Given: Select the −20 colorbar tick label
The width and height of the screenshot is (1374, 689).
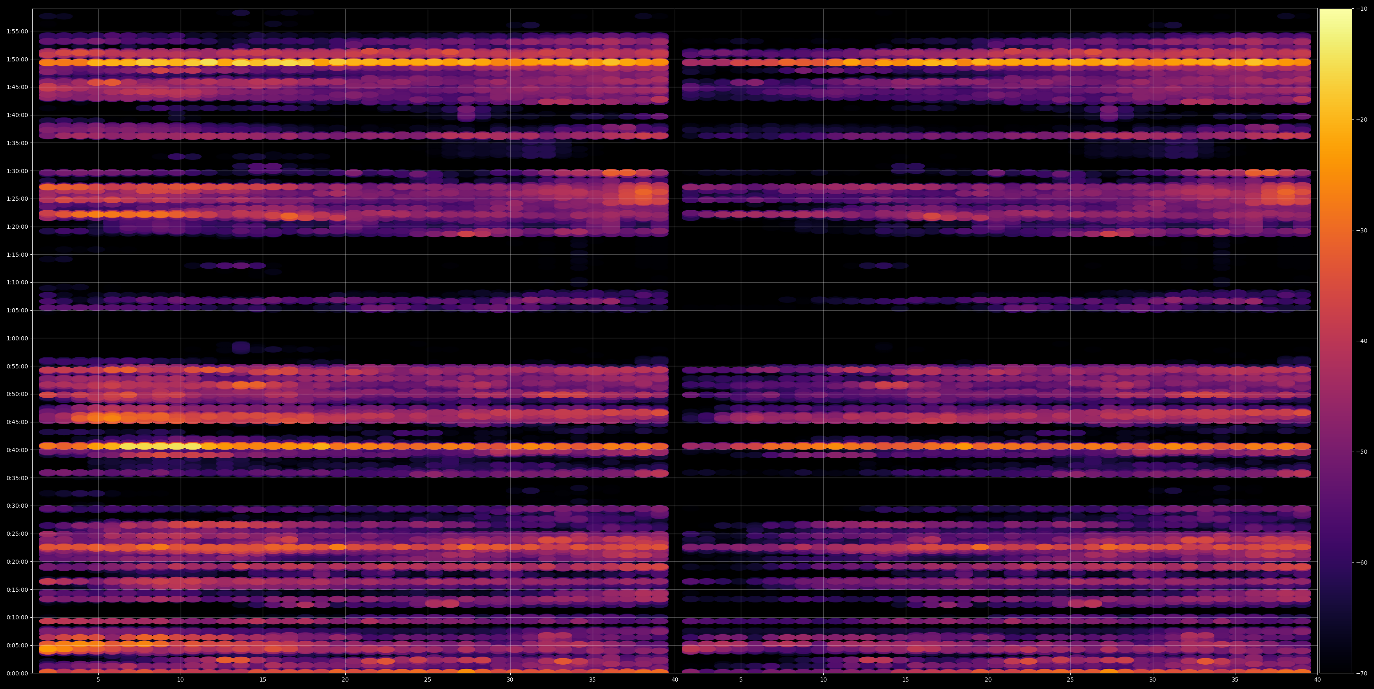Looking at the screenshot, I should pyautogui.click(x=1361, y=120).
